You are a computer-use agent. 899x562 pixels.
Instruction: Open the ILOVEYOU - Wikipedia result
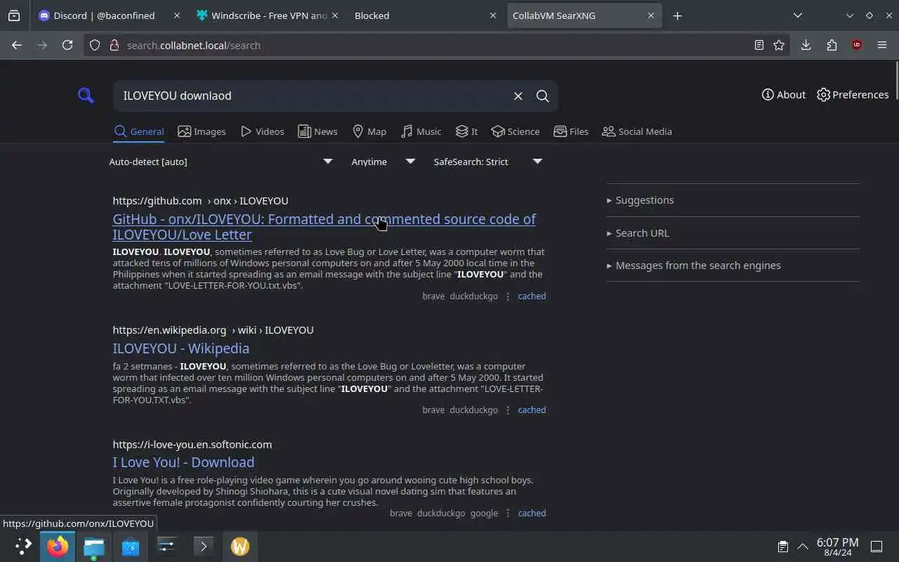point(181,348)
